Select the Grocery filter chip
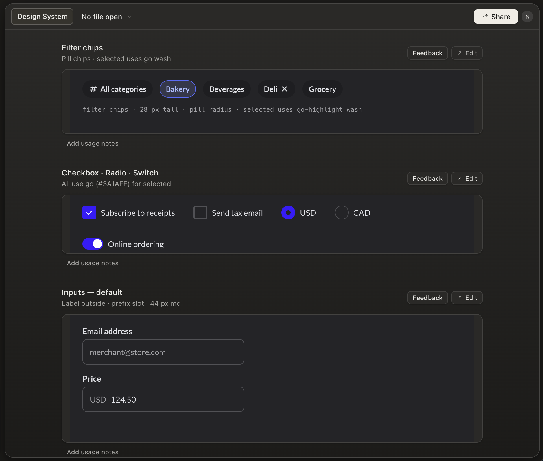This screenshot has width=543, height=461. point(322,89)
